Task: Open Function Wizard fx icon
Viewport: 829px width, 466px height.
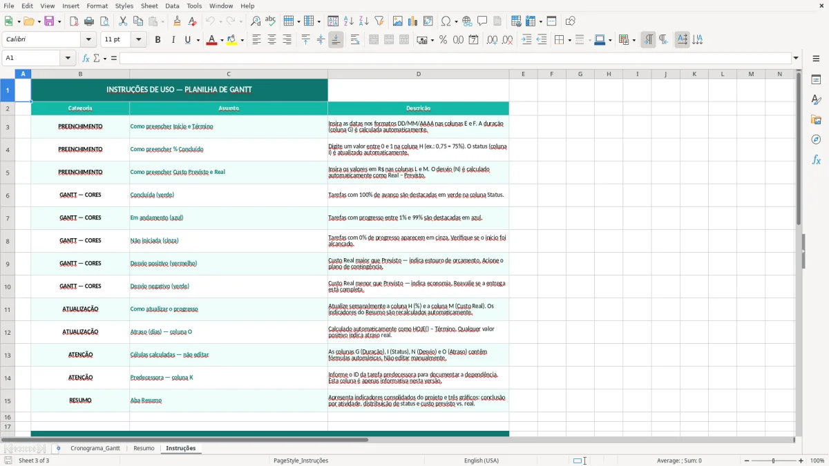Action: point(86,58)
